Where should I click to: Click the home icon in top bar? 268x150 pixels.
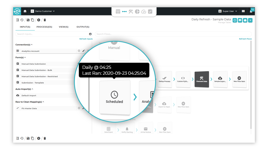[x=25, y=11]
